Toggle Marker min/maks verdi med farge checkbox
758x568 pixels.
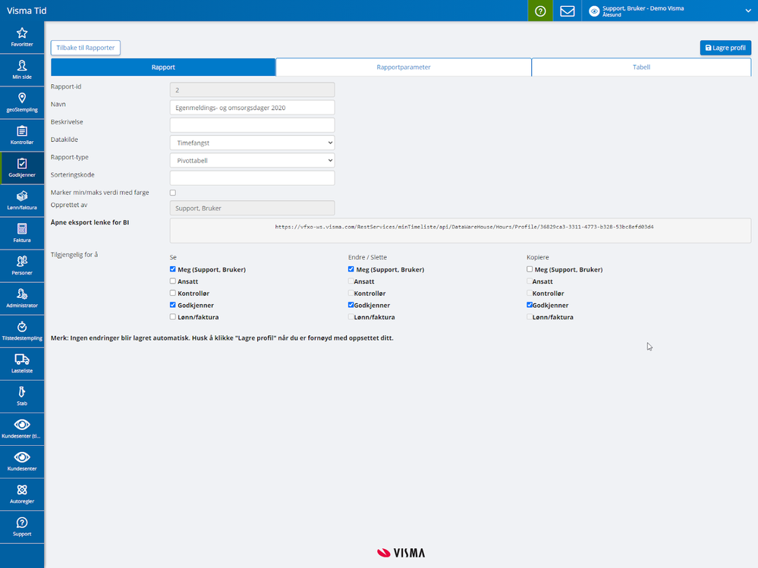172,193
